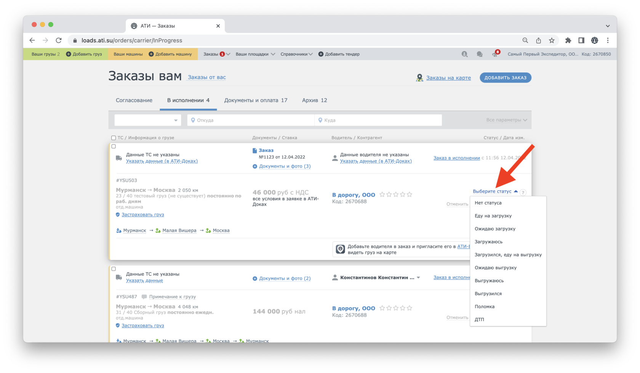Open Заказы от вас link

pos(207,77)
